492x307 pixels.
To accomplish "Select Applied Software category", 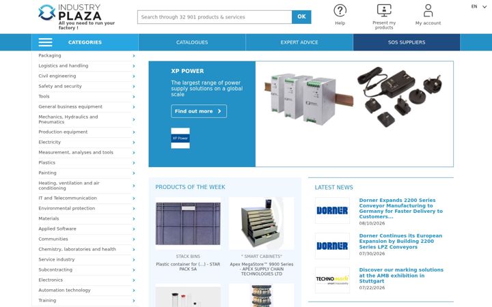I will (x=57, y=229).
